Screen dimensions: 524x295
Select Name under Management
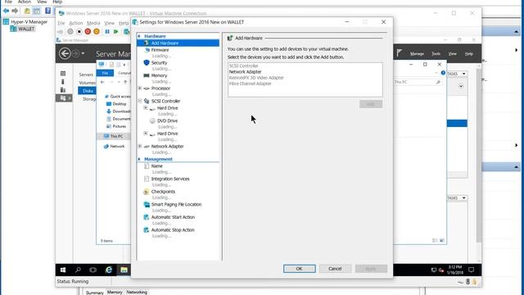click(156, 166)
